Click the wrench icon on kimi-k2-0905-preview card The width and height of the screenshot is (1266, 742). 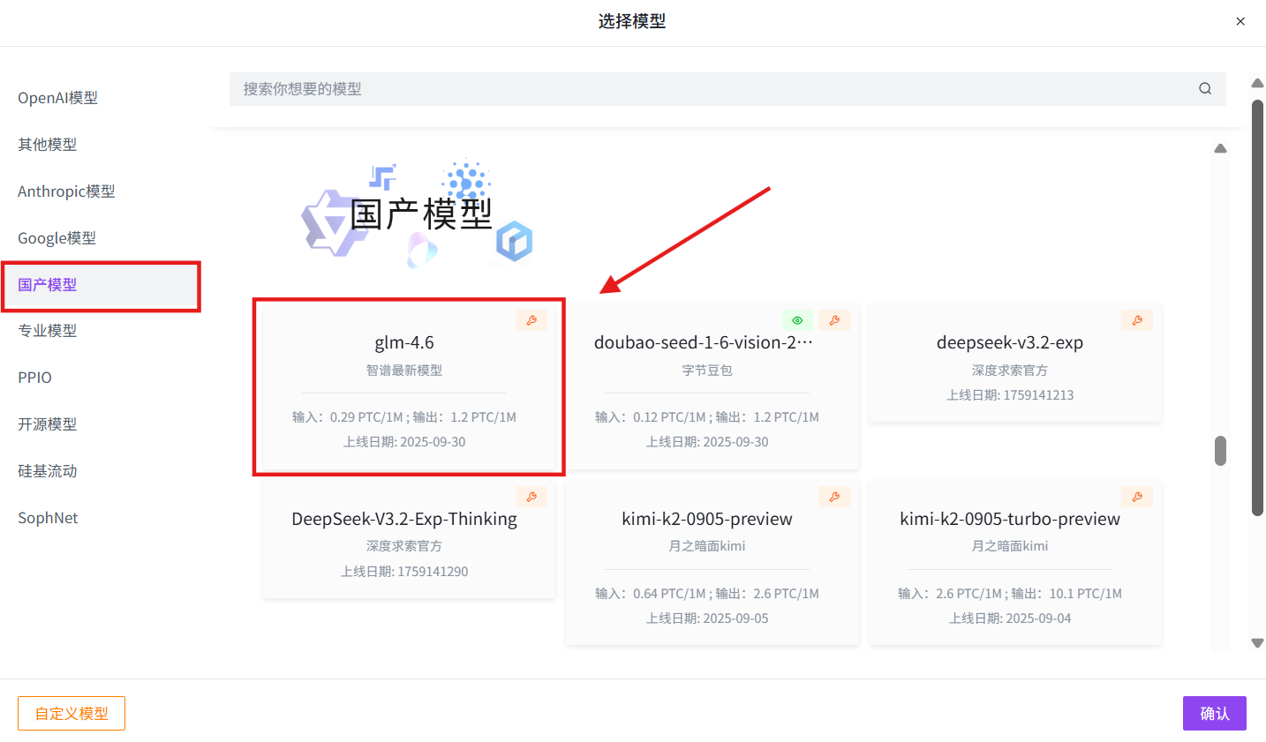pos(834,497)
